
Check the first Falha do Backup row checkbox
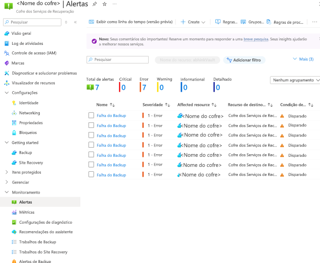(x=91, y=115)
